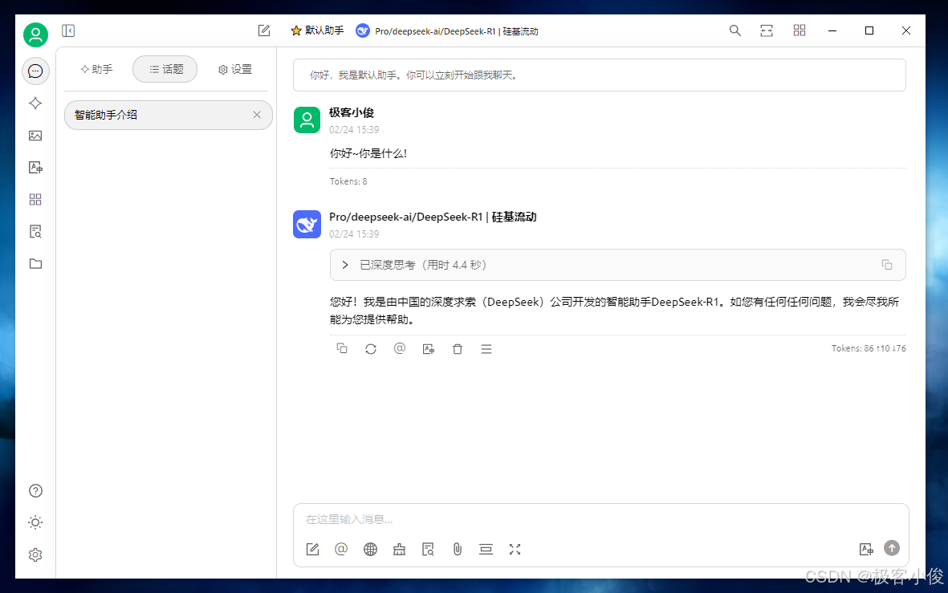Viewport: 948px width, 593px height.
Task: Translate the reply with the translate icon
Action: (x=429, y=349)
